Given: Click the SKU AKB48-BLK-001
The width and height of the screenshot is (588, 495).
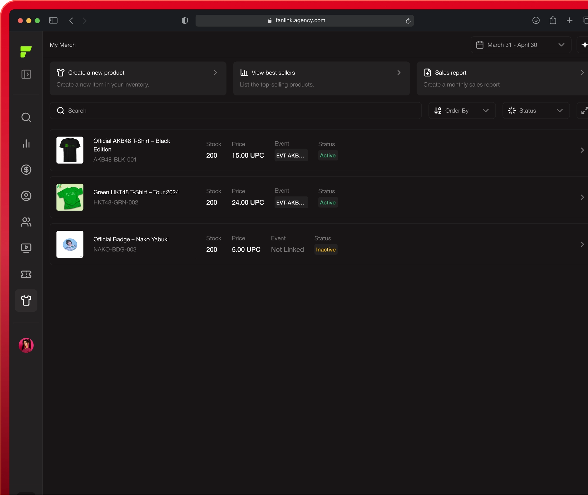Looking at the screenshot, I should click(115, 159).
